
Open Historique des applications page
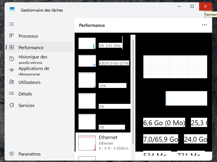[33, 60]
